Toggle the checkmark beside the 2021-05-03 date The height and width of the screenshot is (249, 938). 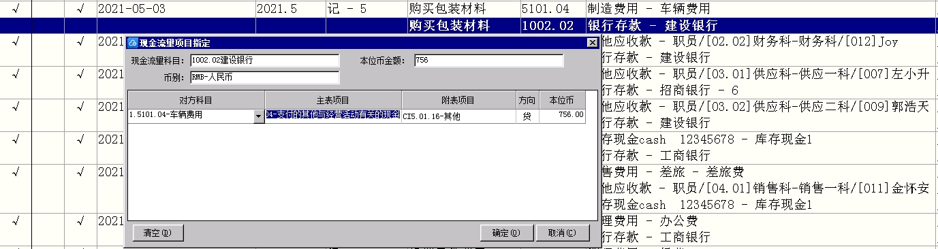(x=80, y=9)
